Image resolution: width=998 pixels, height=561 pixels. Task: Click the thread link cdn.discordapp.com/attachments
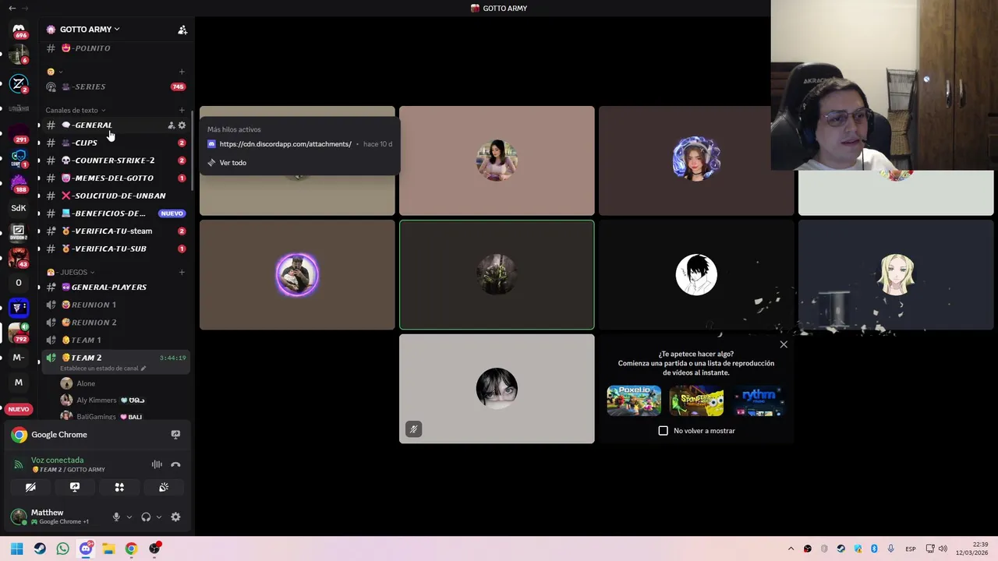pos(285,144)
